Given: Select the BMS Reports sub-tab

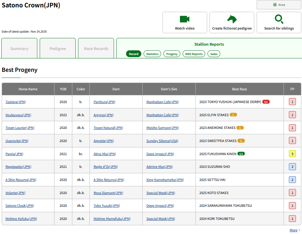Looking at the screenshot, I should pyautogui.click(x=194, y=54).
